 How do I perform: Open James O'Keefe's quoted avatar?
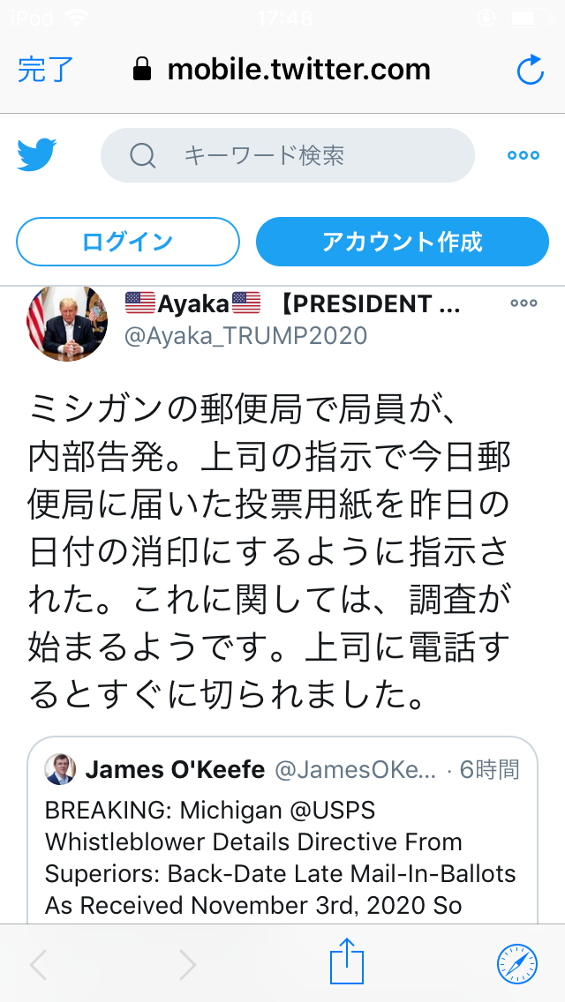point(60,769)
